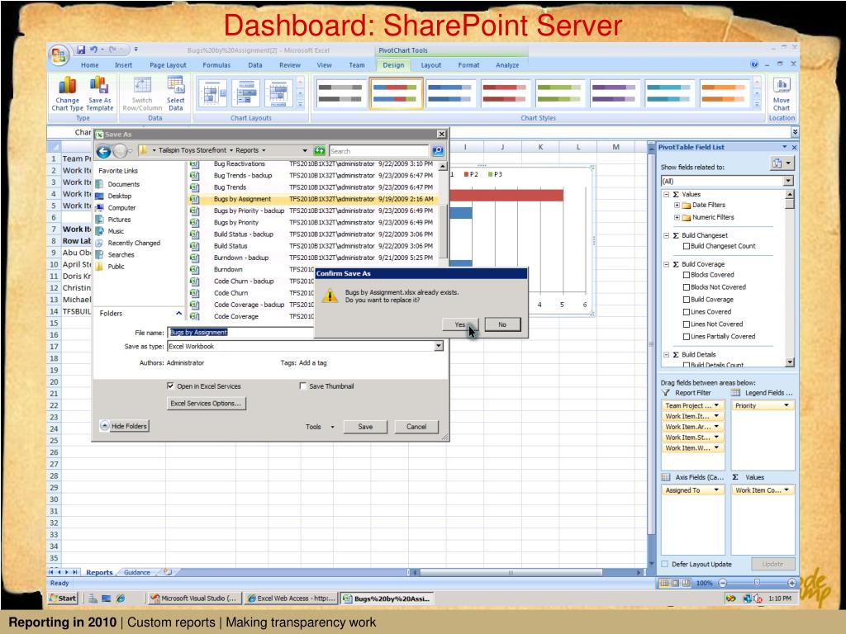Screen dimensions: 846x634
Task: Toggle Open in Excel Services checkbox
Action: click(170, 386)
